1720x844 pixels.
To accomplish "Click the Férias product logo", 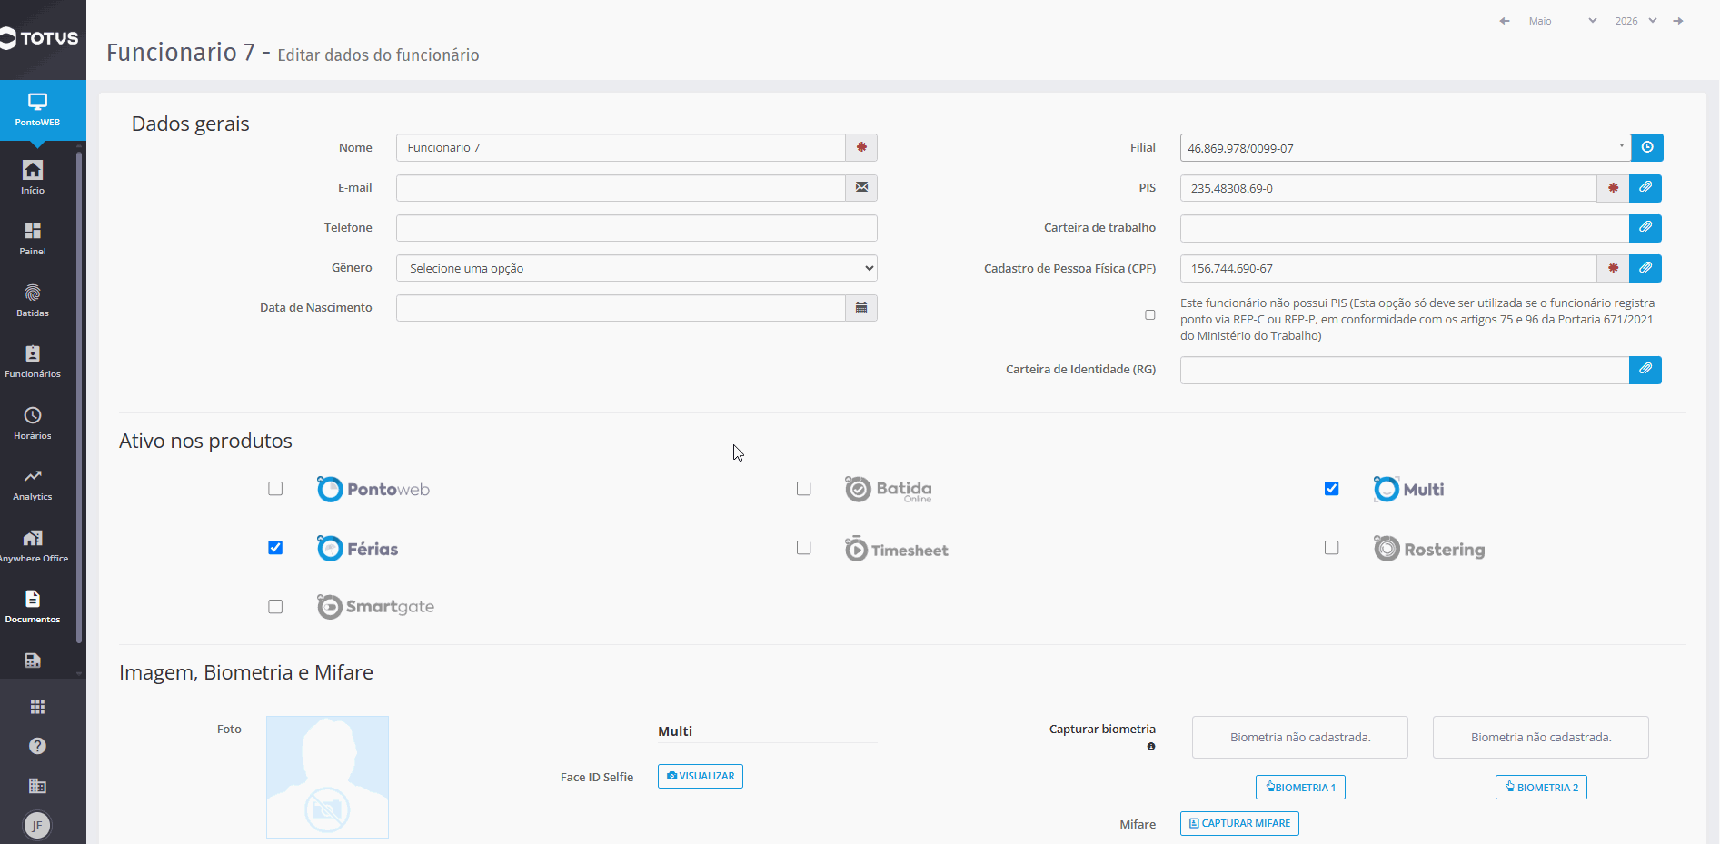I will [358, 548].
